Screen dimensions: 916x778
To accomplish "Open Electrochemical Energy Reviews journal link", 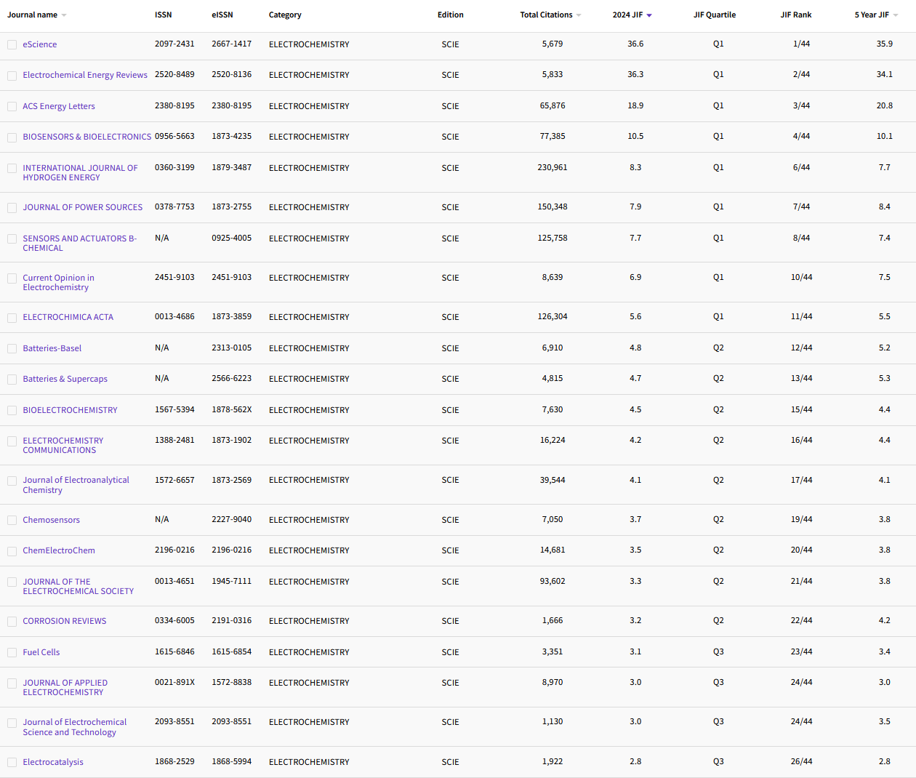I will pyautogui.click(x=85, y=75).
